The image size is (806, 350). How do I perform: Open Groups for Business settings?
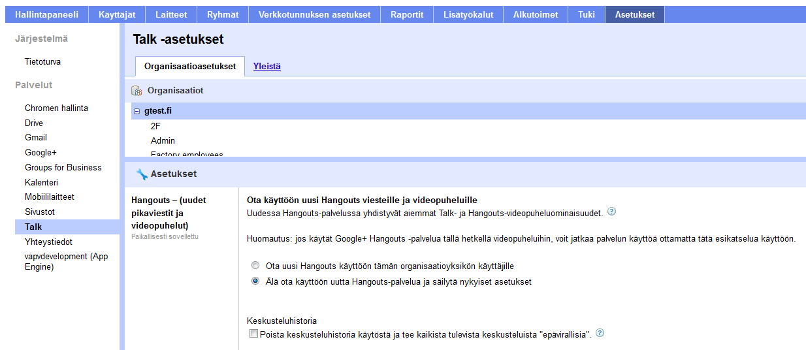point(63,168)
